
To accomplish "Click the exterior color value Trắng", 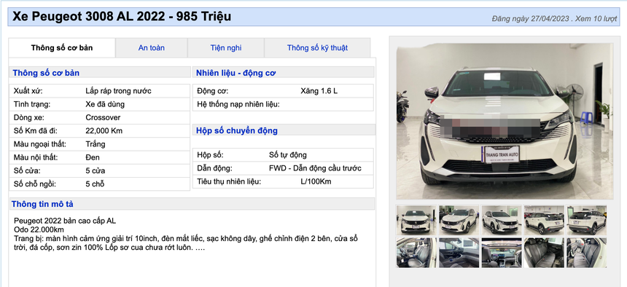I will tap(96, 144).
